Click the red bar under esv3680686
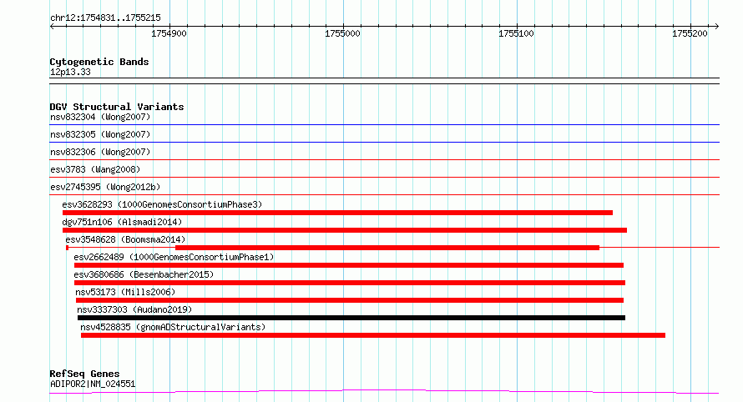743x402 pixels. pos(350,283)
